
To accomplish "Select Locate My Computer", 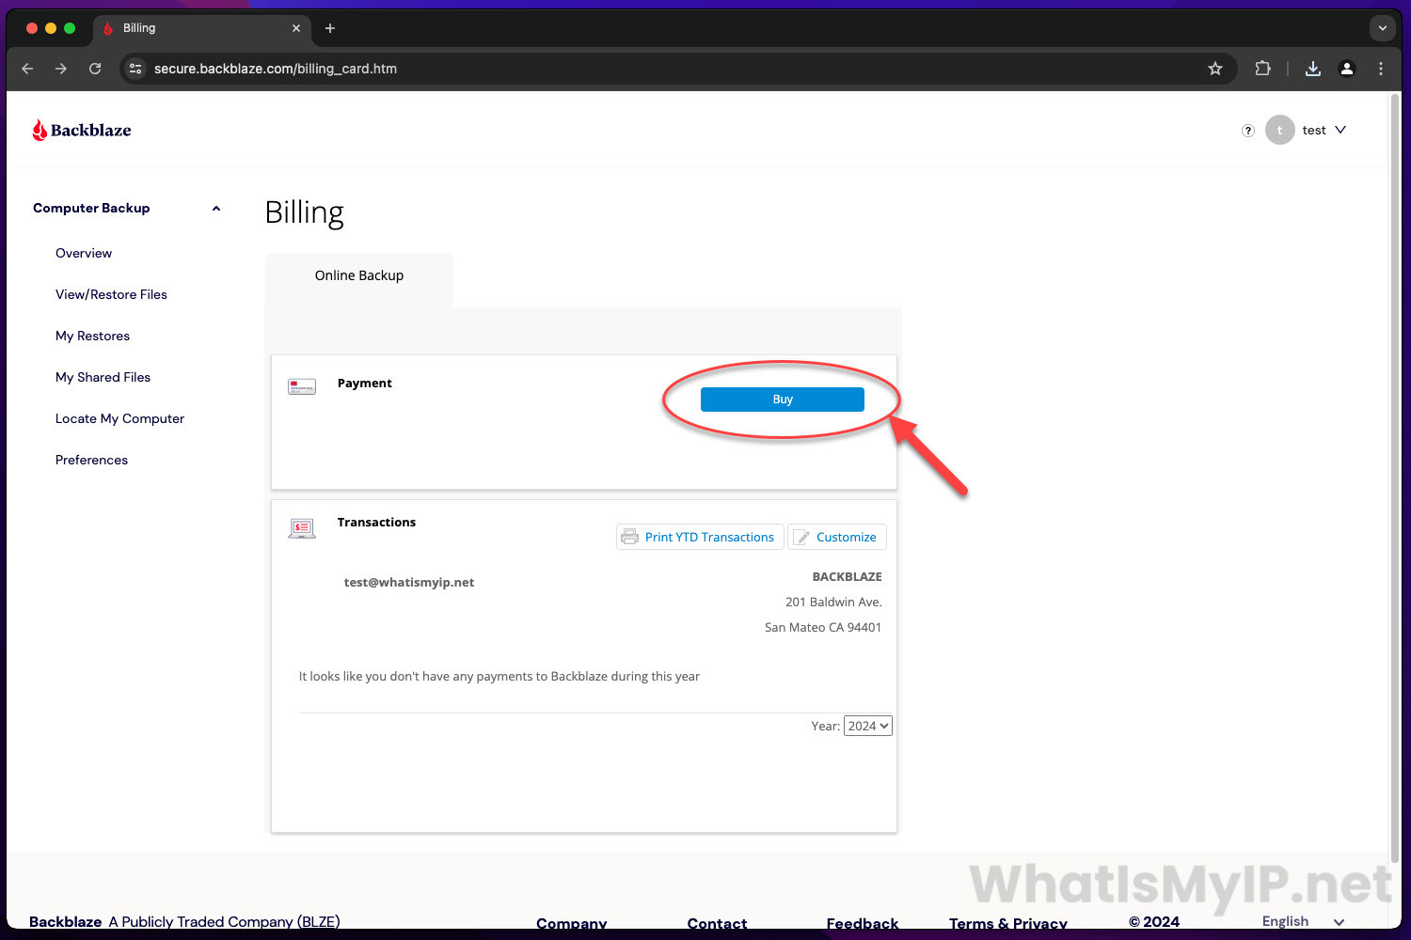I will coord(119,418).
